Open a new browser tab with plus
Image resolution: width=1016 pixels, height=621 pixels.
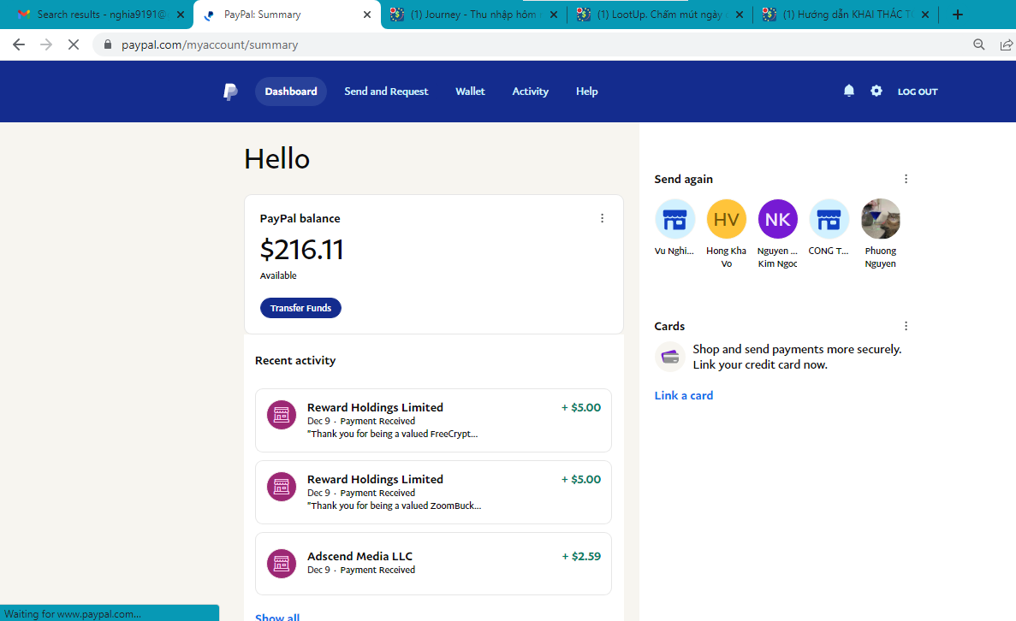[958, 15]
